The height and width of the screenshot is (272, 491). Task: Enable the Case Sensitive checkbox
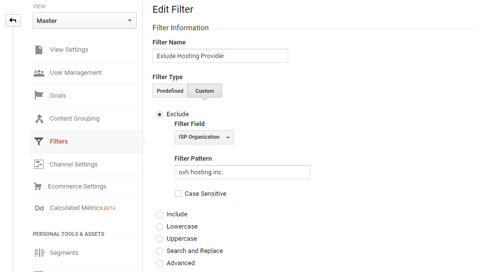(x=178, y=194)
